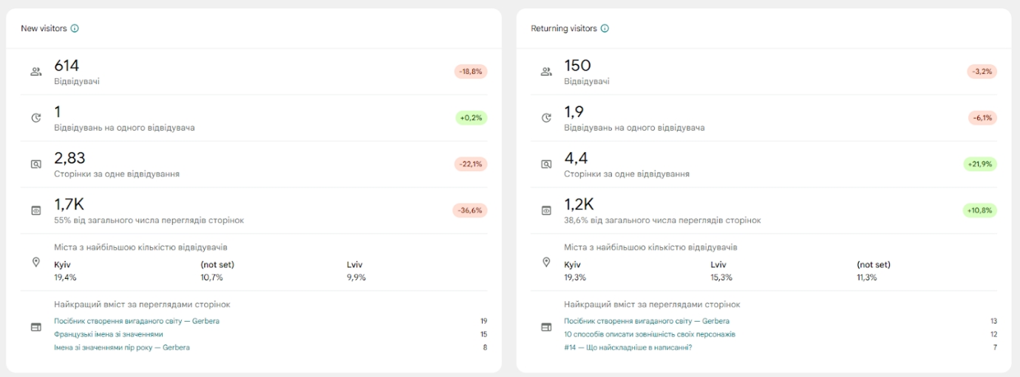
Task: Click the 1,7K pageviews value
Action: [69, 204]
